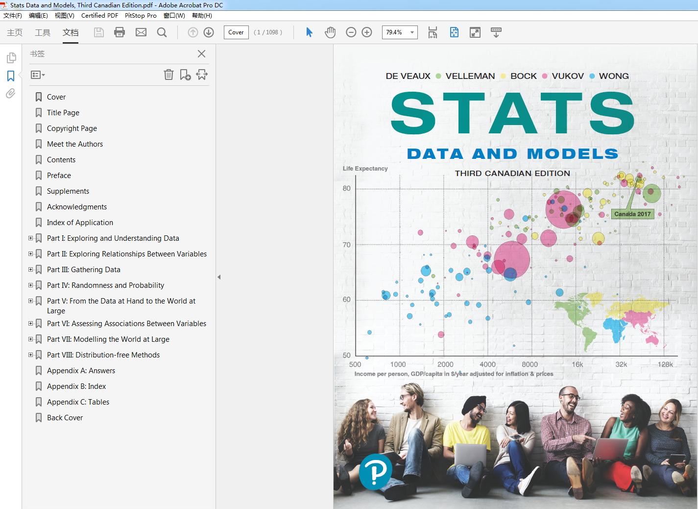Screen dimensions: 698x509
Task: Open the Attachments paperclip panel
Action: pos(11,93)
